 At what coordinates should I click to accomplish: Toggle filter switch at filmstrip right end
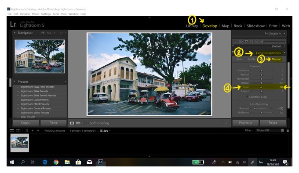(288, 131)
